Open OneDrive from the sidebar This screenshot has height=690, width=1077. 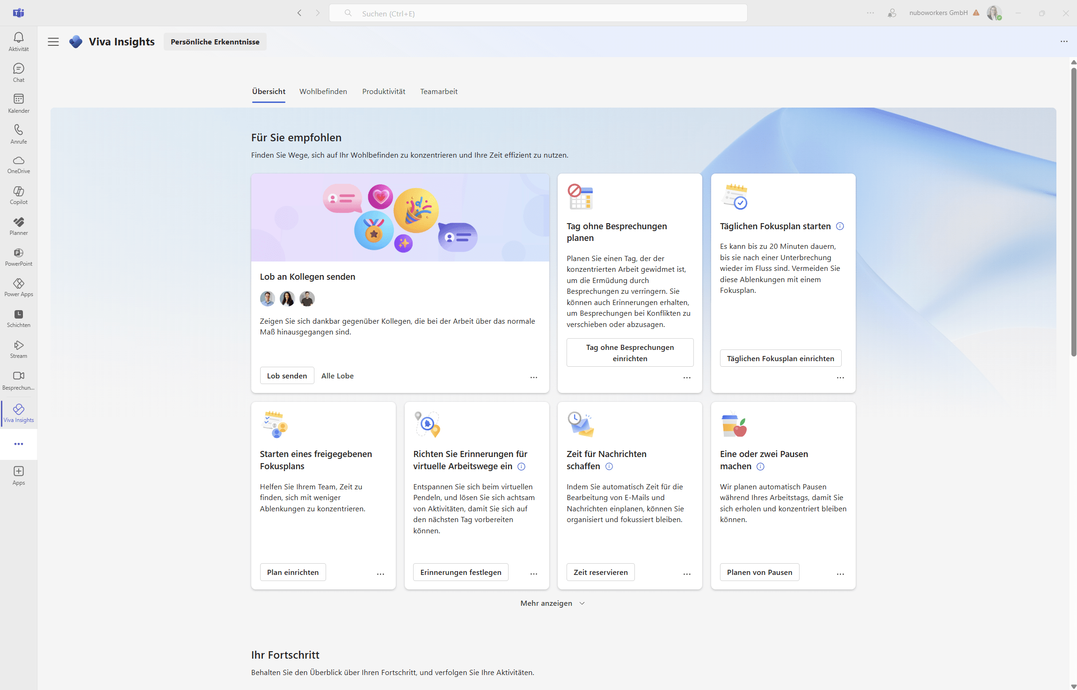pos(18,164)
